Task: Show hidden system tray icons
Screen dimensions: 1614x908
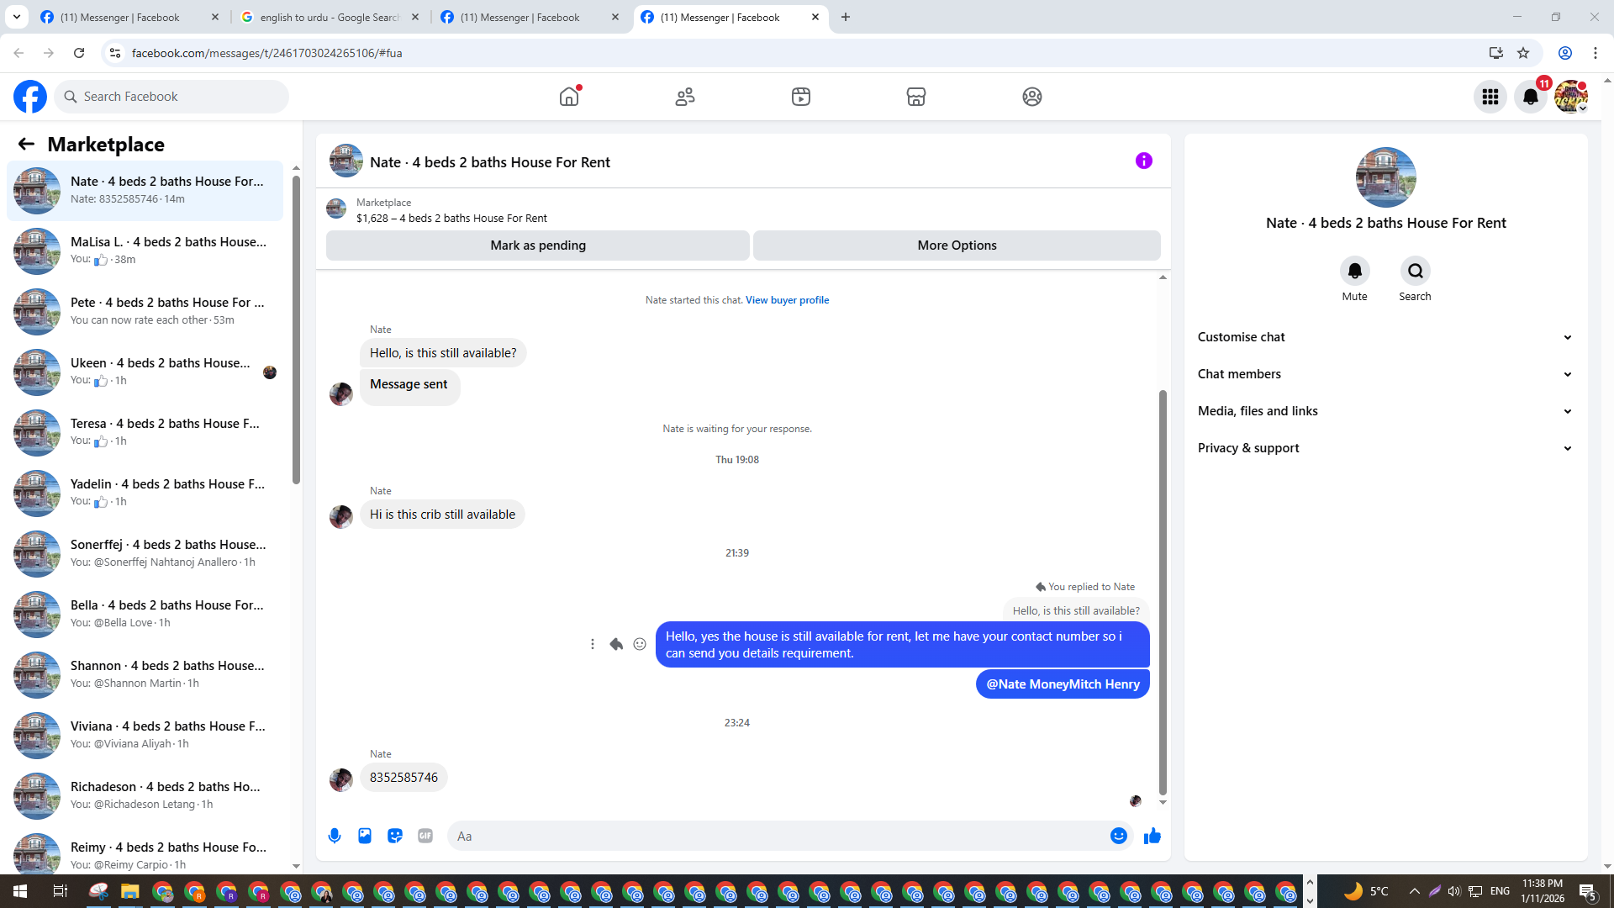Action: tap(1414, 891)
